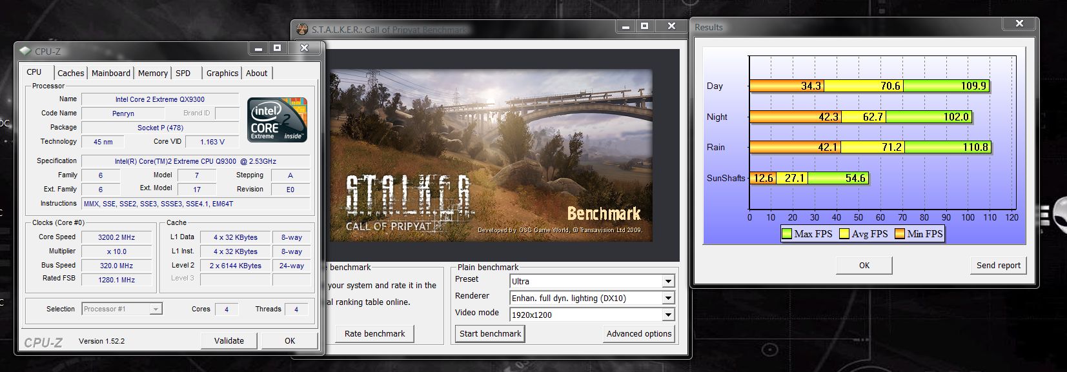1067x372 pixels.
Task: Click the Rain average FPS value "71.2"
Action: point(891,147)
